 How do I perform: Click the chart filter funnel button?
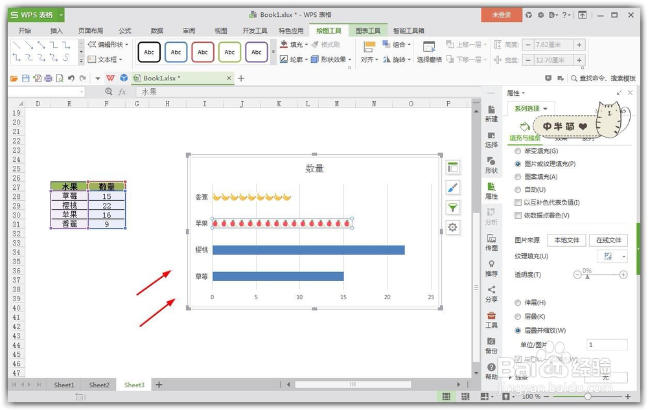click(x=452, y=207)
